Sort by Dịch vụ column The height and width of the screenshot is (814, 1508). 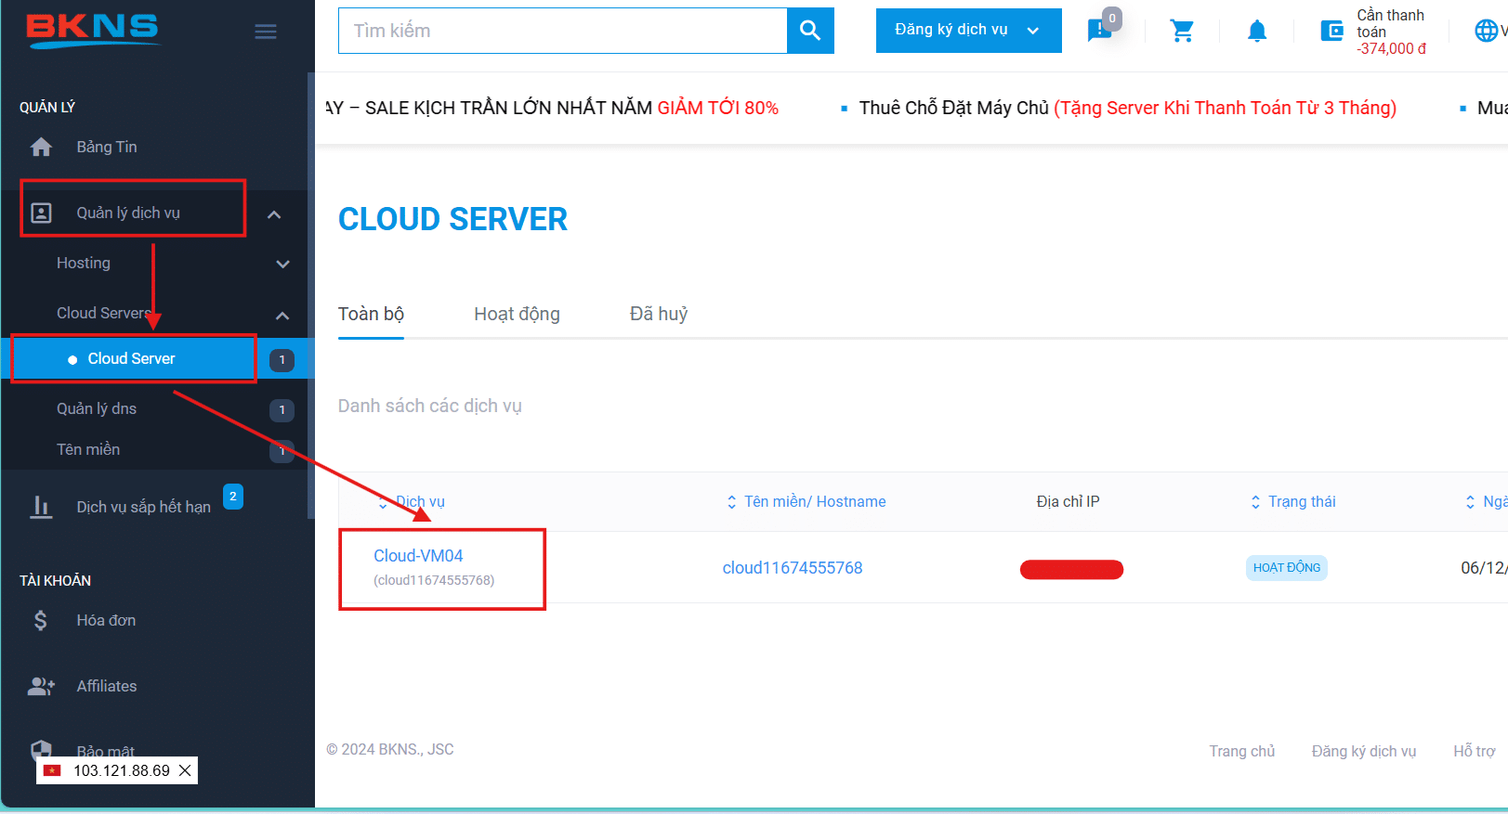click(x=411, y=501)
